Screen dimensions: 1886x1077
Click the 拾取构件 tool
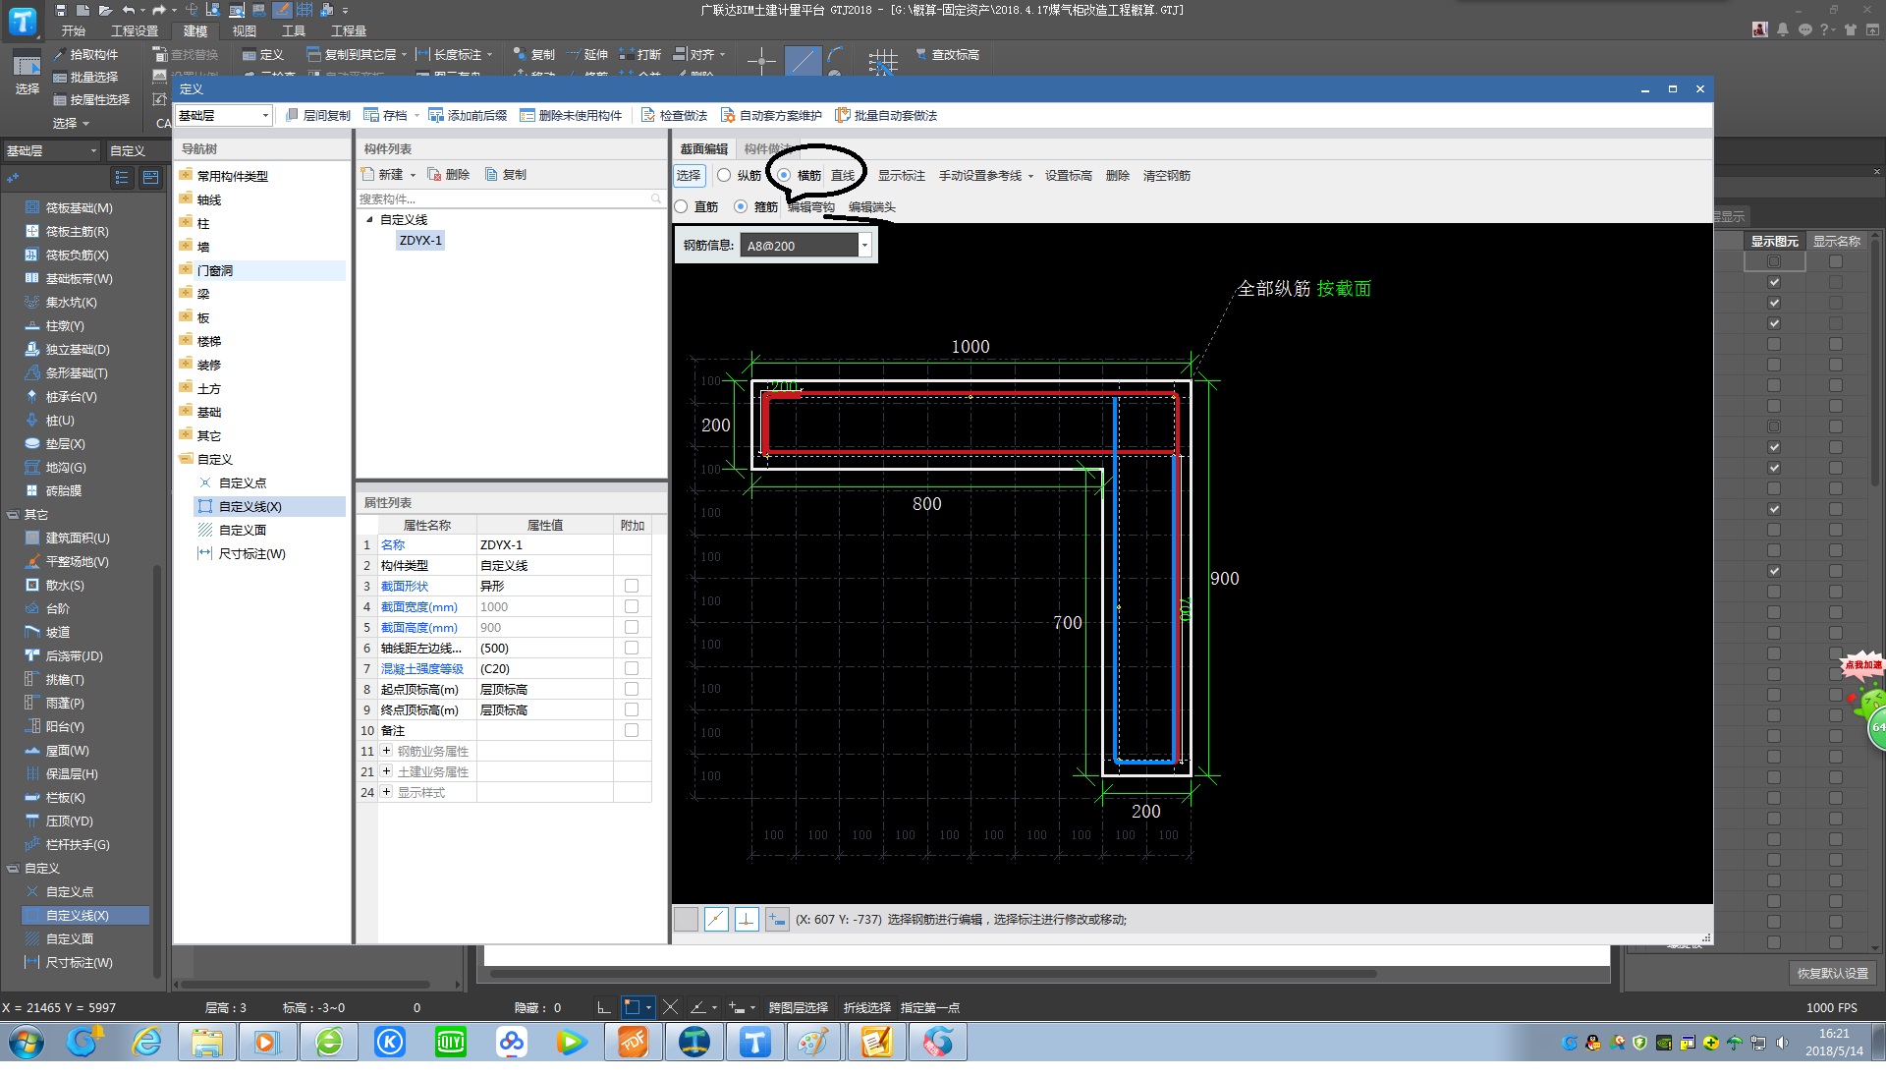(x=85, y=55)
